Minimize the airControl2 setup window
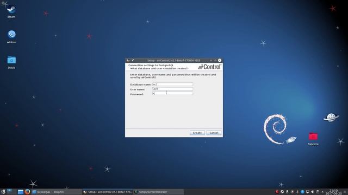Viewport: 348px width, 195px height. 211,60
